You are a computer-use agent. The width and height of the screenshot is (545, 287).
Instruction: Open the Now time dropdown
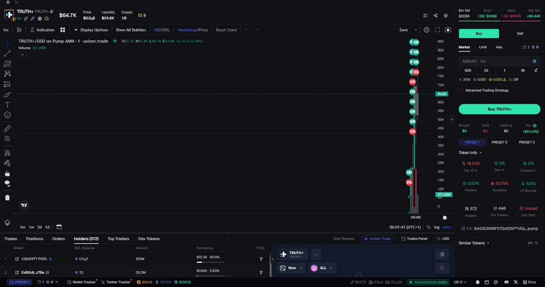(x=292, y=268)
